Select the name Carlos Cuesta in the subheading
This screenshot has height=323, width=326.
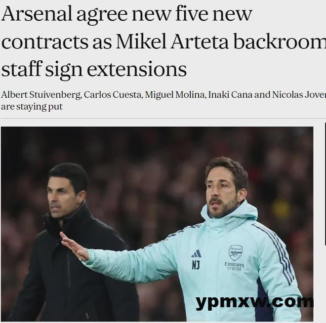click(x=113, y=95)
